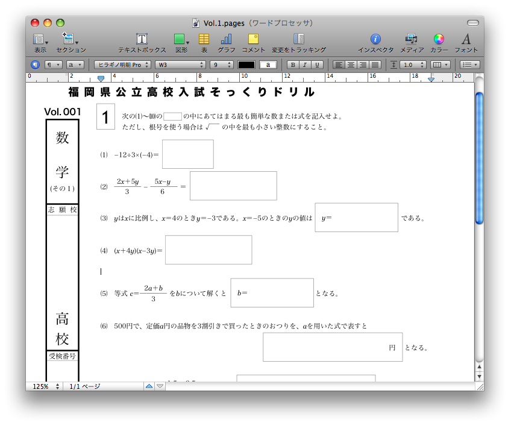
Task: Click the line spacing icon
Action: 393,65
